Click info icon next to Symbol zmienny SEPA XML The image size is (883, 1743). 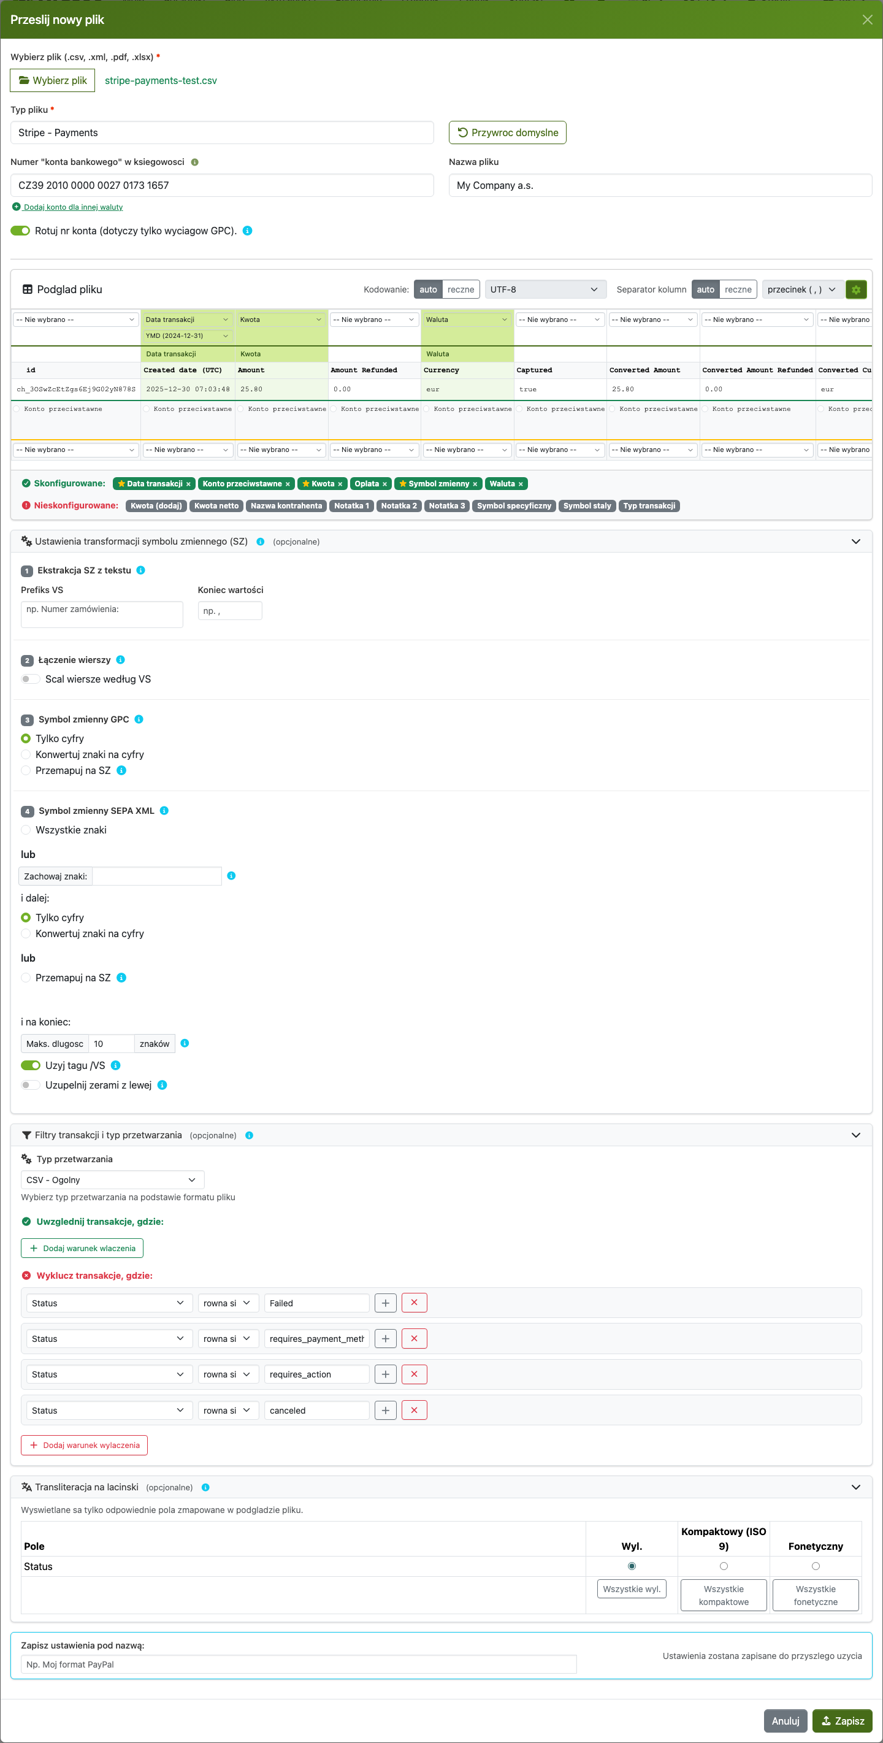click(x=164, y=811)
